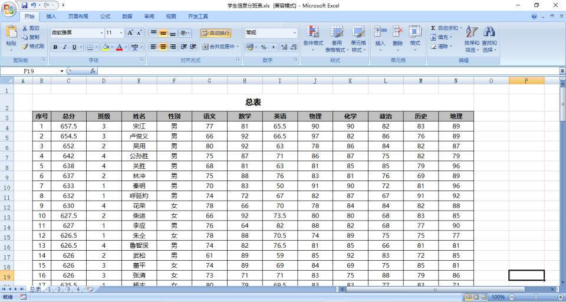This screenshot has height=302, width=566.
Task: Toggle Italic formatting
Action: [65, 47]
